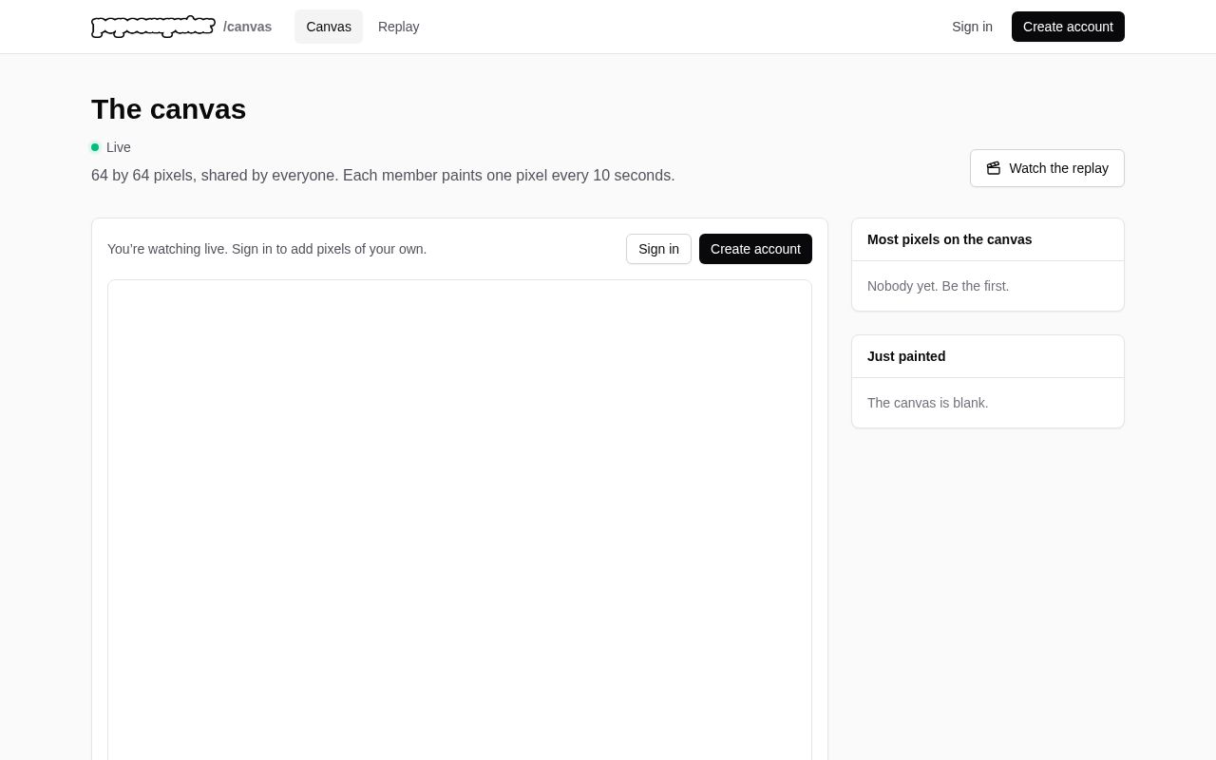The height and width of the screenshot is (760, 1216).
Task: Click the 'The canvas' page heading
Action: (168, 109)
